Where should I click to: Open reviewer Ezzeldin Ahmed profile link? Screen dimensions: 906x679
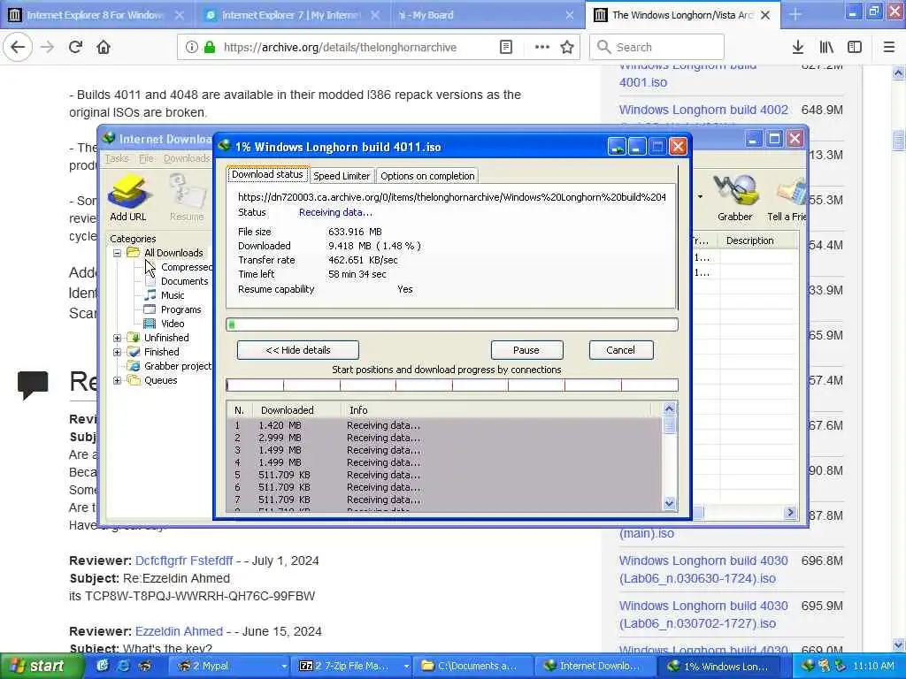click(x=179, y=631)
